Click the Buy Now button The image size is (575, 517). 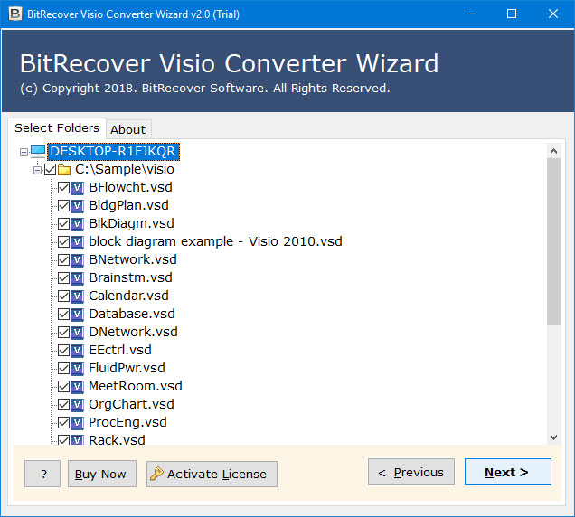coord(102,474)
